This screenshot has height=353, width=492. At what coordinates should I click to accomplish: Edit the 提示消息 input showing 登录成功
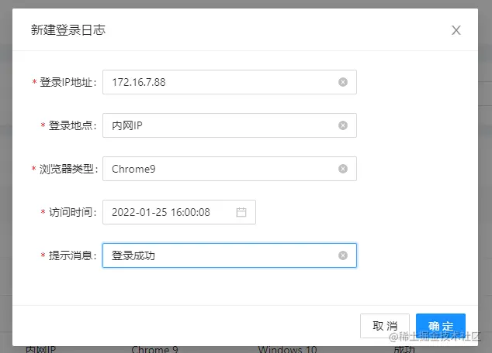click(230, 255)
